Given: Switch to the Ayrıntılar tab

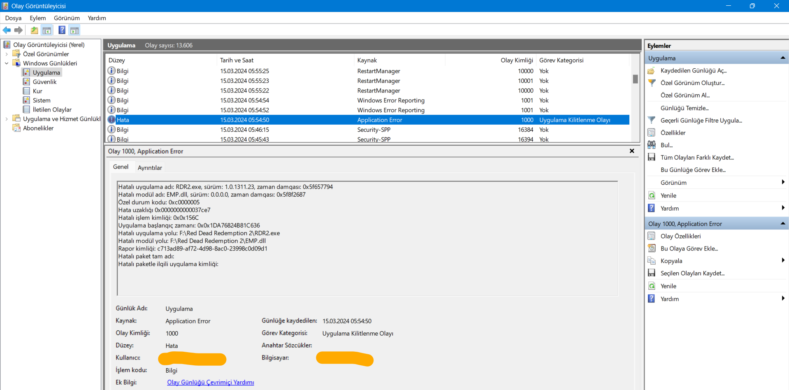Looking at the screenshot, I should click(x=150, y=167).
